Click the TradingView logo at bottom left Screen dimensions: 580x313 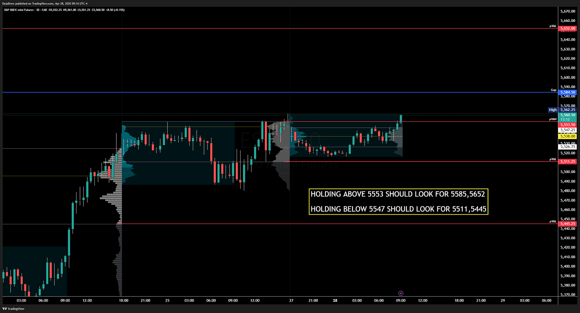tap(13, 308)
